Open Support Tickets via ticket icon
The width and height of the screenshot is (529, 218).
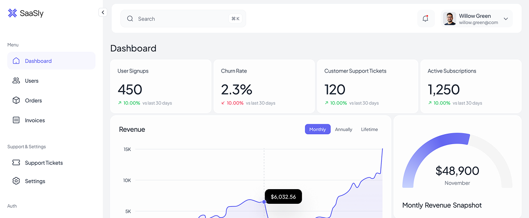click(16, 163)
